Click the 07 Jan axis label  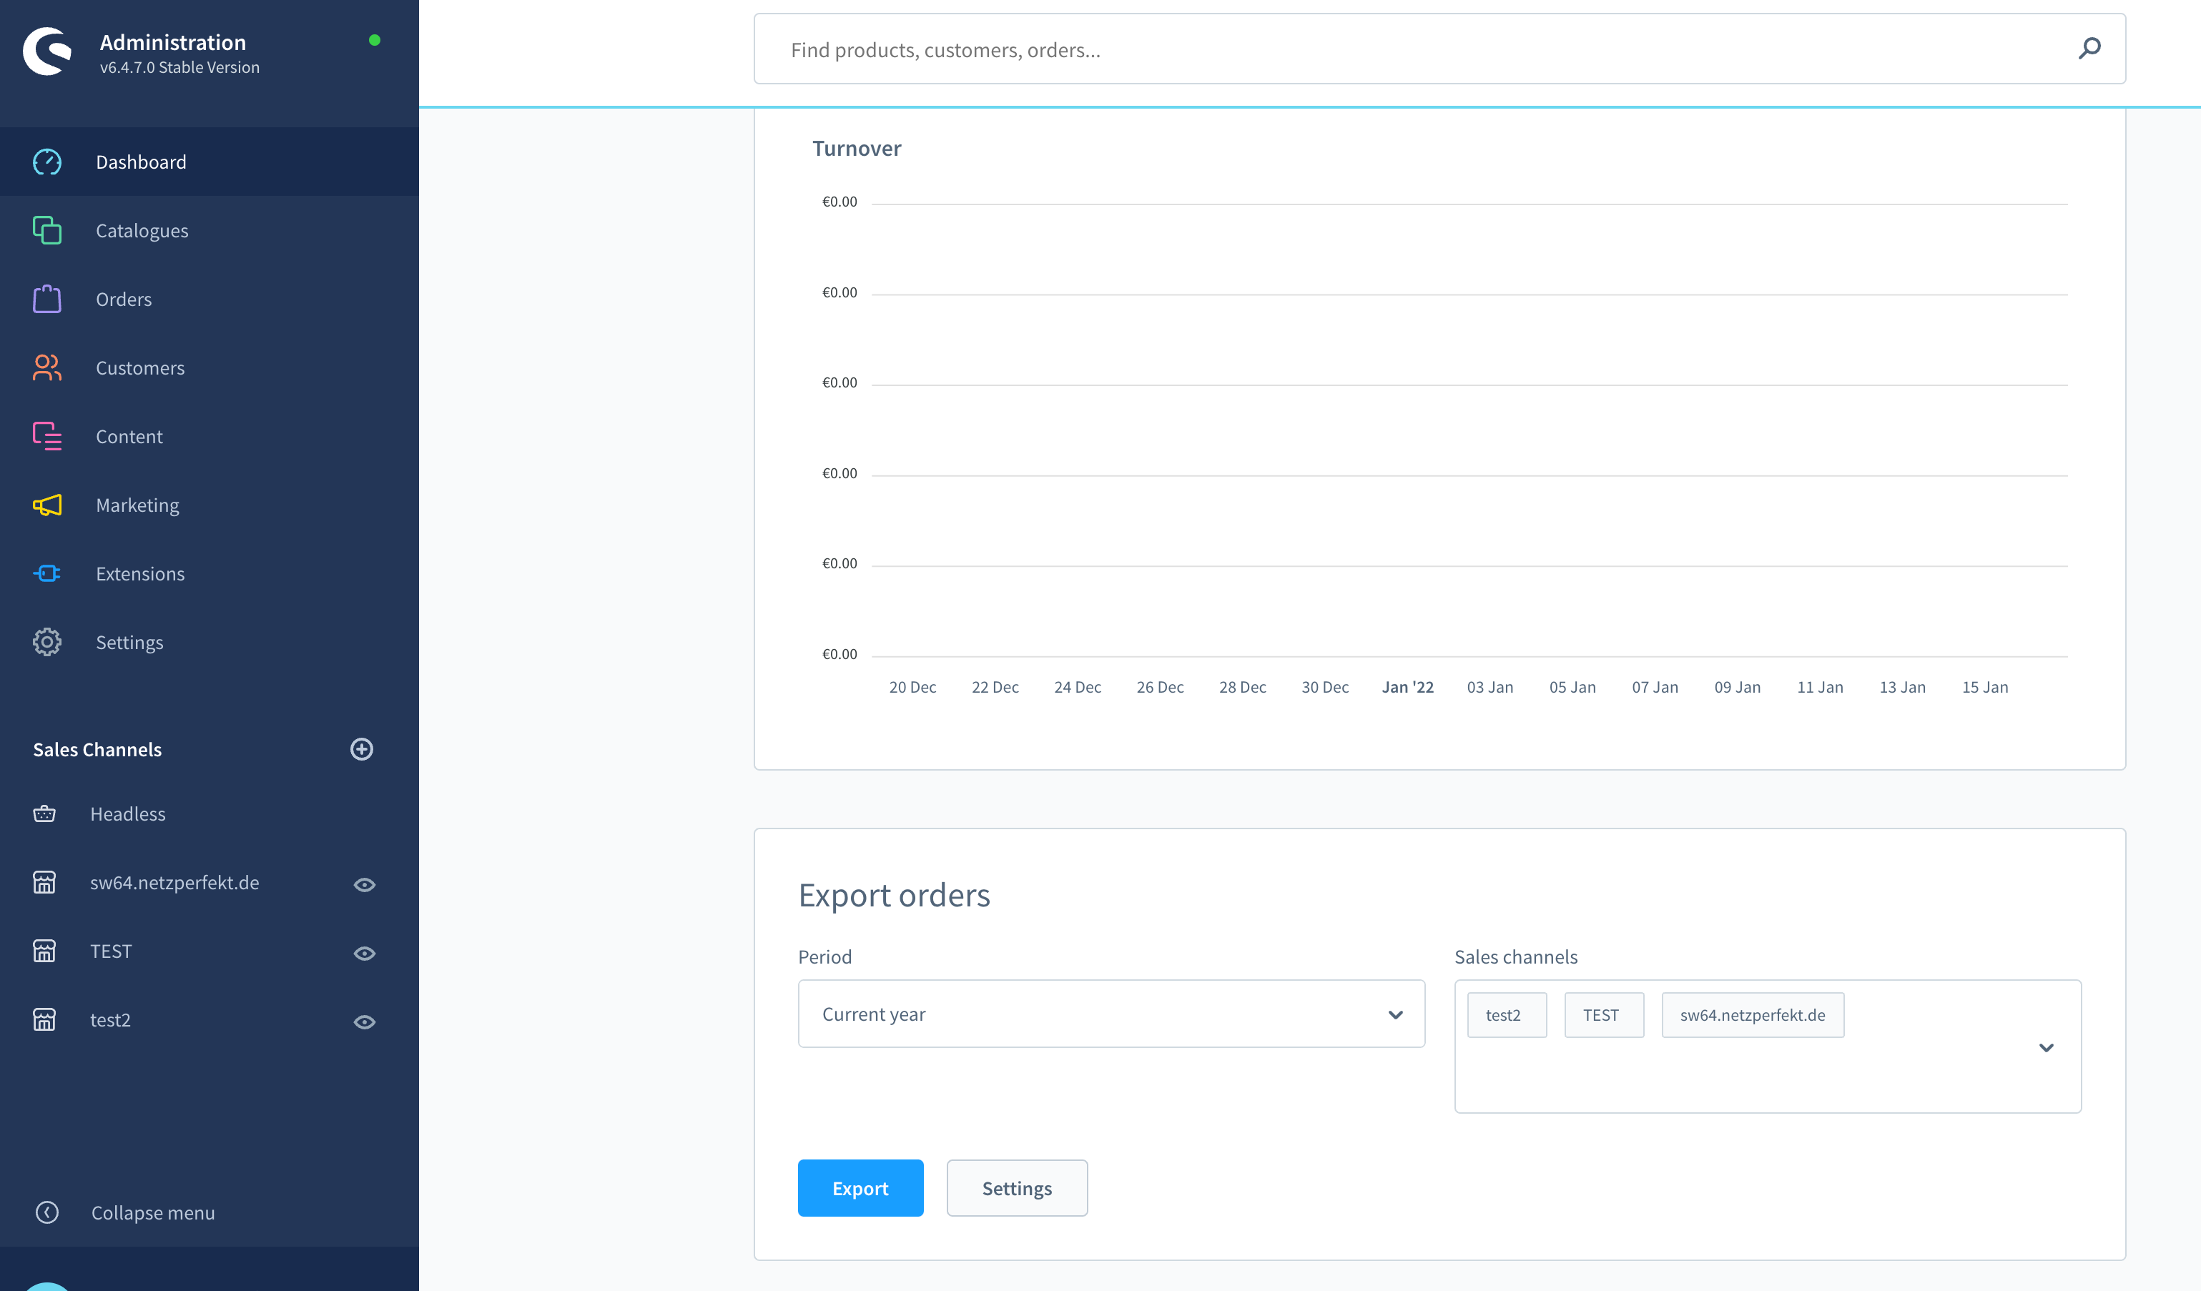tap(1654, 687)
